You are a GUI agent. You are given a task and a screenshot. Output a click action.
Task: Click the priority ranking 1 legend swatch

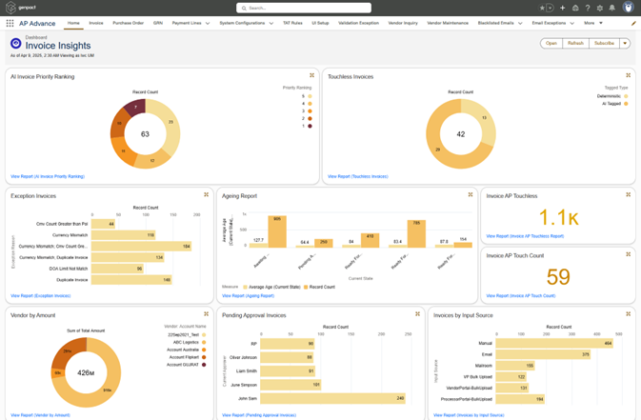coord(310,126)
